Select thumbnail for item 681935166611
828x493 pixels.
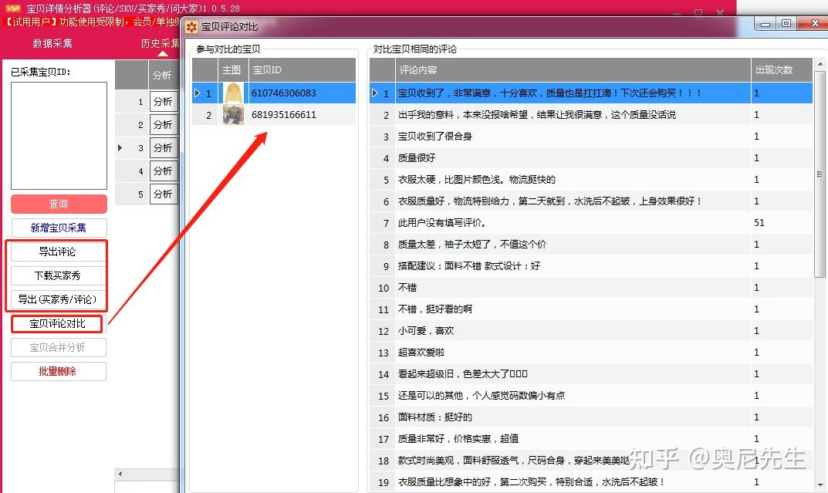coord(233,114)
